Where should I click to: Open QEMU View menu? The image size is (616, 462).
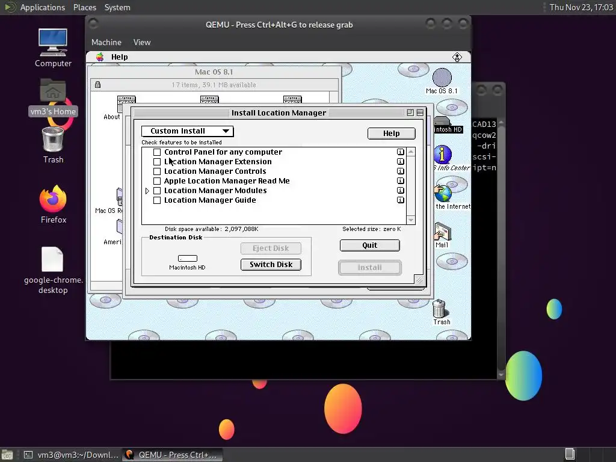[142, 43]
